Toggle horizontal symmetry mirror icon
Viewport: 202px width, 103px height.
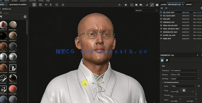pos(46,5)
